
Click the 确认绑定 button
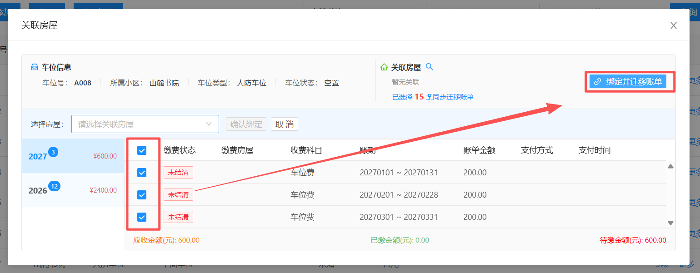point(246,124)
